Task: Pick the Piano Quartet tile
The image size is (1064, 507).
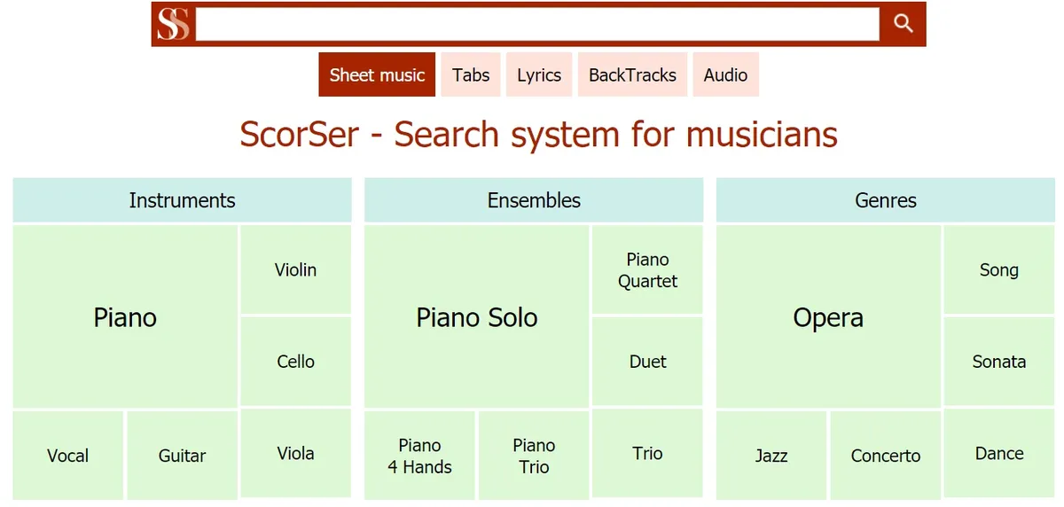Action: point(647,270)
